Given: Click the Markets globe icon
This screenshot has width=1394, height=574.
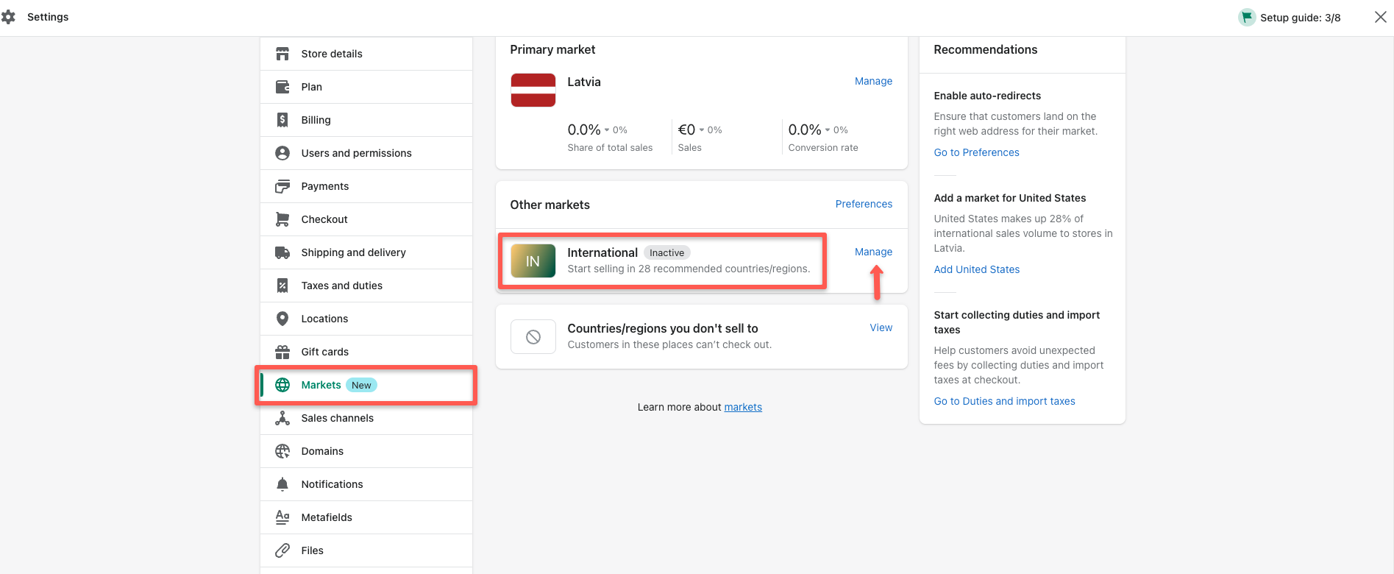Looking at the screenshot, I should tap(282, 385).
